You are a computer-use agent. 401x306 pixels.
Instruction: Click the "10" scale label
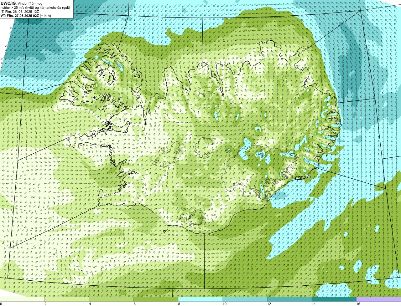point(225,304)
